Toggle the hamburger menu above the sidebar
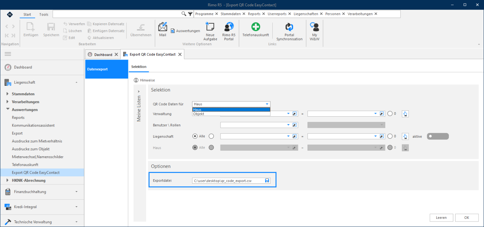This screenshot has height=227, width=484. point(8,54)
